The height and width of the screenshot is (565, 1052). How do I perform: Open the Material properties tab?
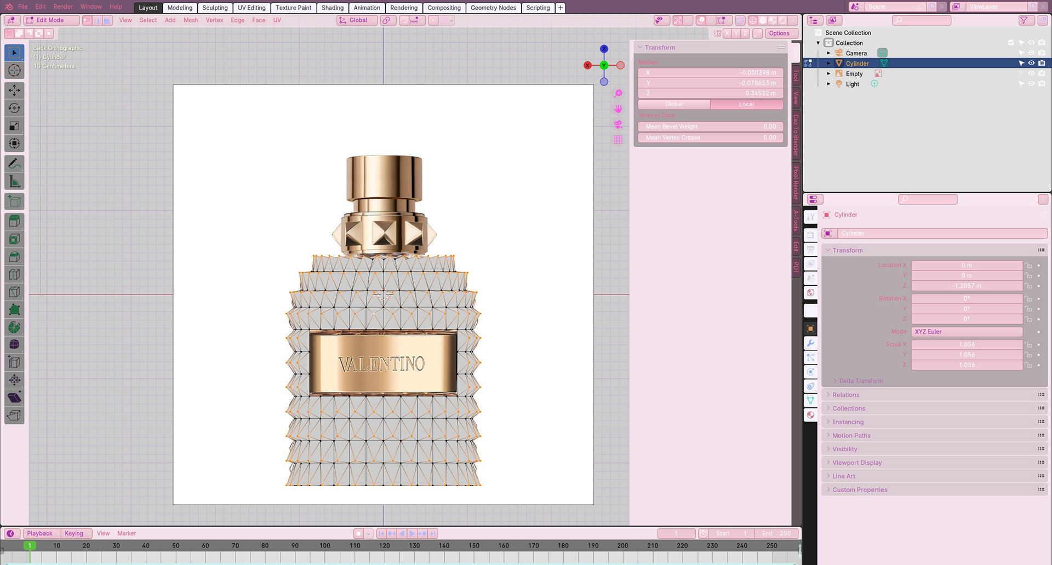point(810,415)
